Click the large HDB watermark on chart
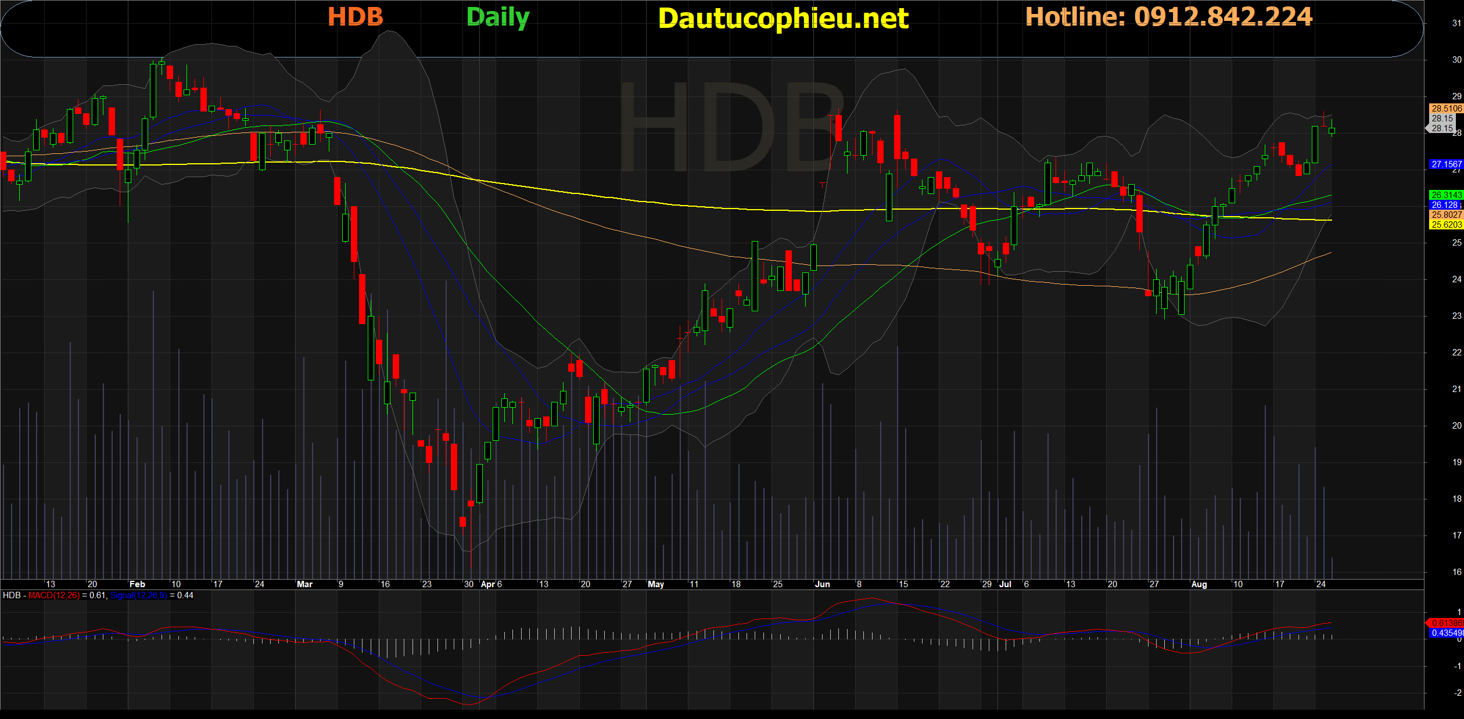This screenshot has height=719, width=1464. coord(731,128)
